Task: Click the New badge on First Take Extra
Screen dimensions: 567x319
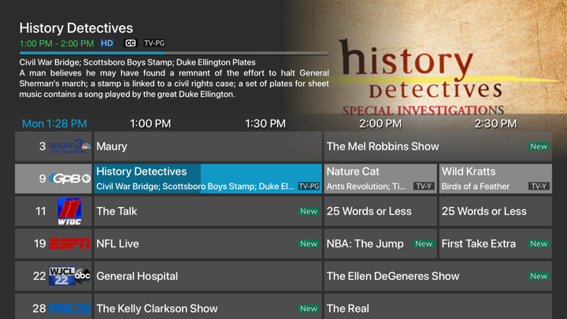Action: pos(539,243)
